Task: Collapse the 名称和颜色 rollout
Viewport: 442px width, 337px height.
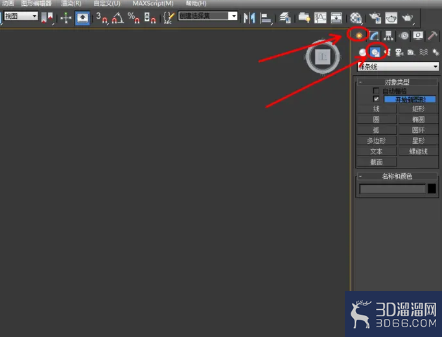Action: tap(397, 176)
